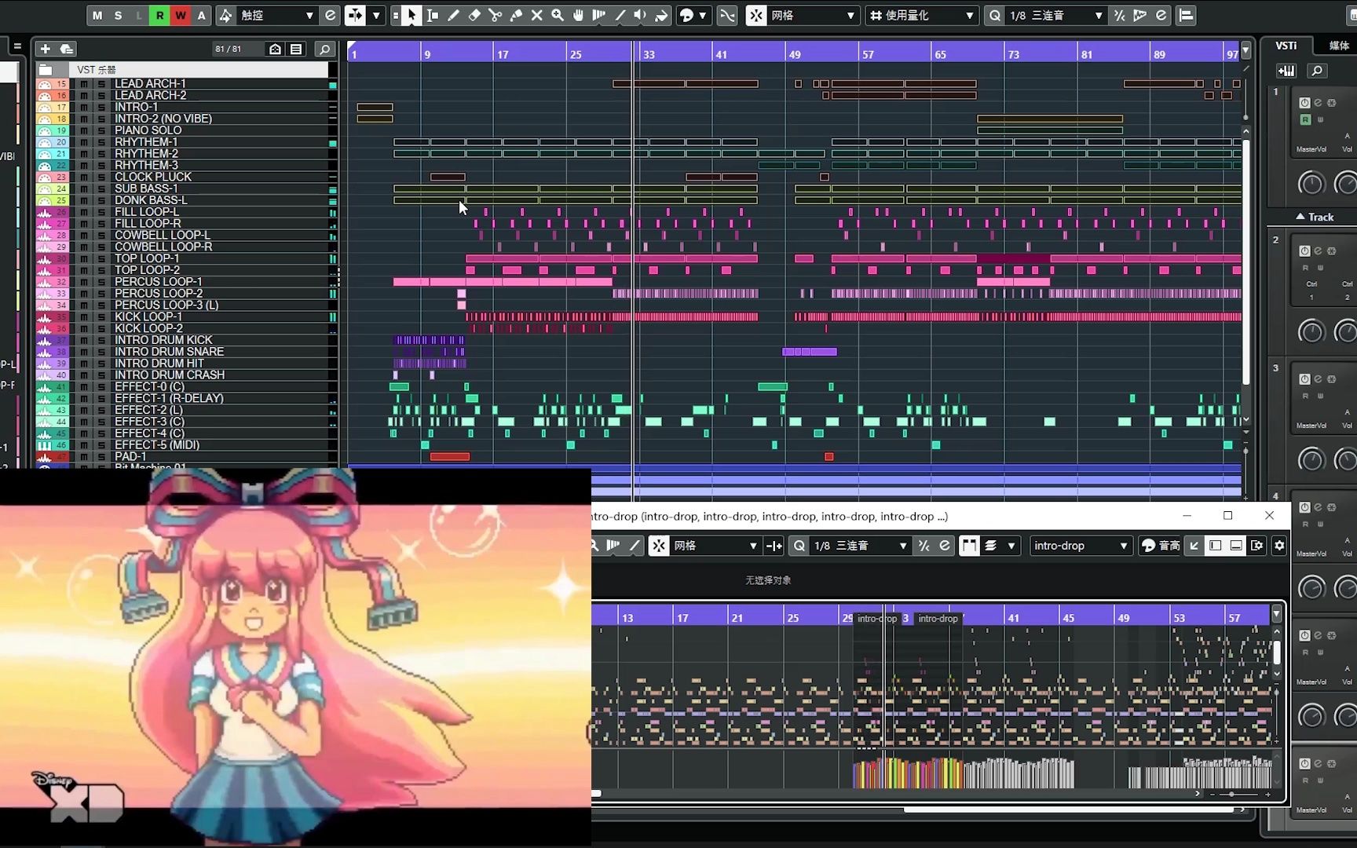Image resolution: width=1357 pixels, height=848 pixels.
Task: Select the Draw pencil tool
Action: [453, 15]
